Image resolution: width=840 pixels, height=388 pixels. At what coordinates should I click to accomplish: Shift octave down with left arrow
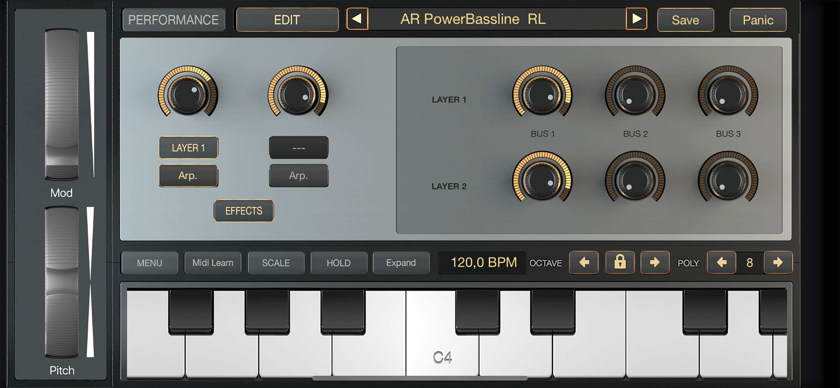pyautogui.click(x=584, y=262)
